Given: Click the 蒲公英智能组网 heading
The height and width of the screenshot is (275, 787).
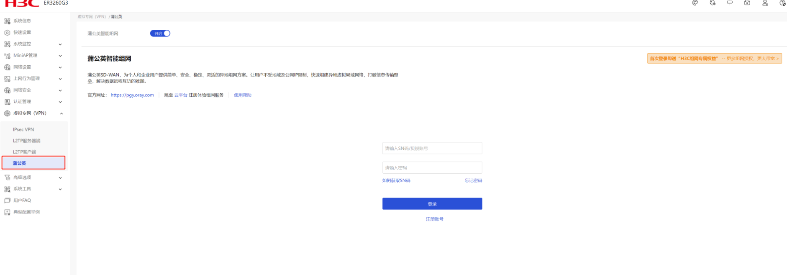Looking at the screenshot, I should (x=109, y=59).
